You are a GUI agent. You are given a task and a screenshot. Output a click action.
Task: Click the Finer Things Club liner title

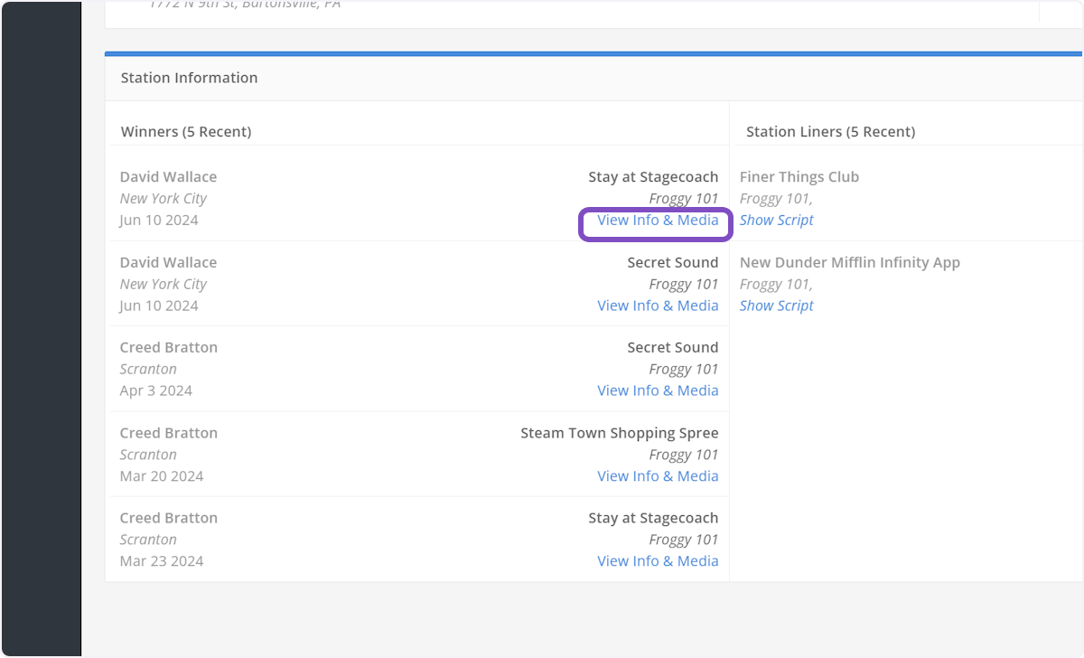tap(799, 177)
